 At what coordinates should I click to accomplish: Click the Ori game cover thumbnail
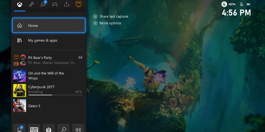20,76
